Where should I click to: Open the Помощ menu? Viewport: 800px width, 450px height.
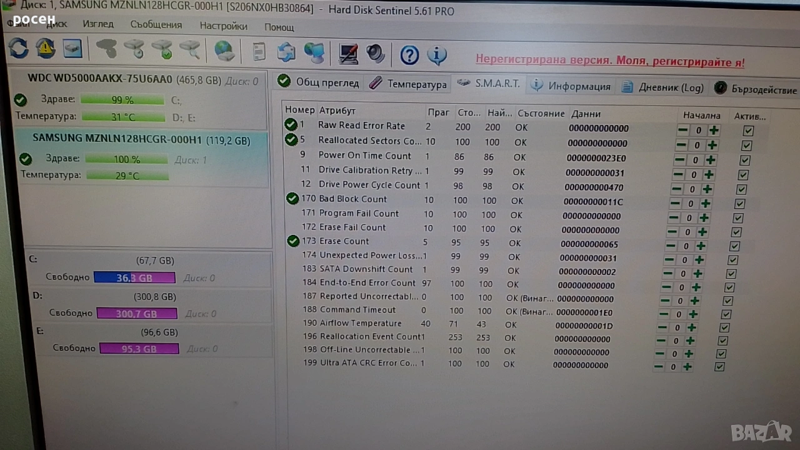279,27
